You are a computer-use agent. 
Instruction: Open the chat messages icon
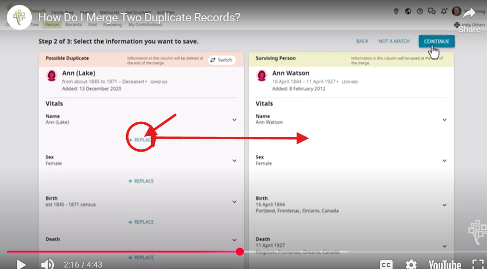tap(432, 11)
